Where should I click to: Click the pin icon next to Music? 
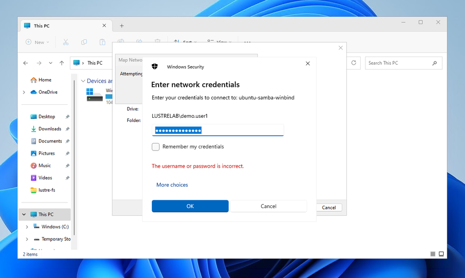(67, 166)
